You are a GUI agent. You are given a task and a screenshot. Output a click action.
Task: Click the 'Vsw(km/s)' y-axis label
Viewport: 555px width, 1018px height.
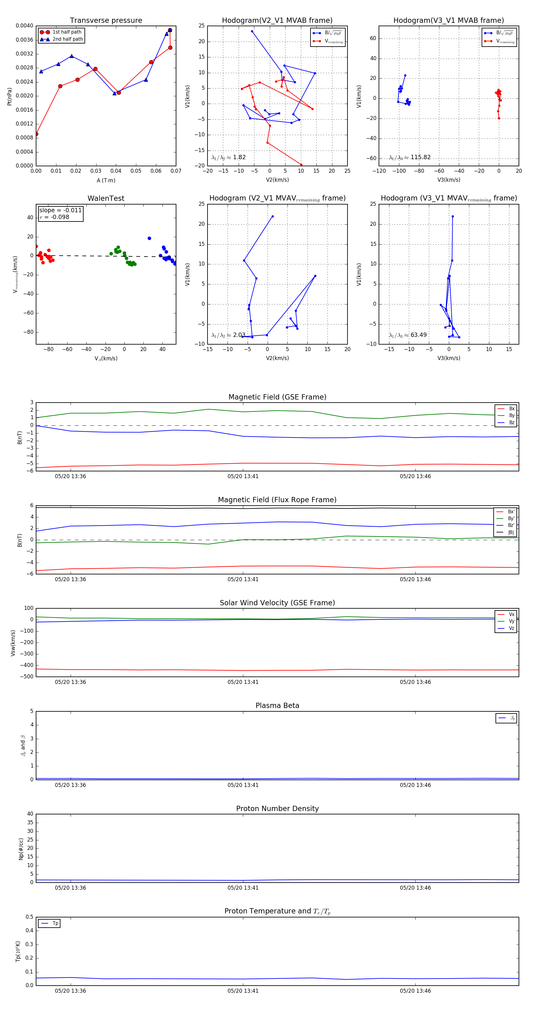pyautogui.click(x=13, y=643)
